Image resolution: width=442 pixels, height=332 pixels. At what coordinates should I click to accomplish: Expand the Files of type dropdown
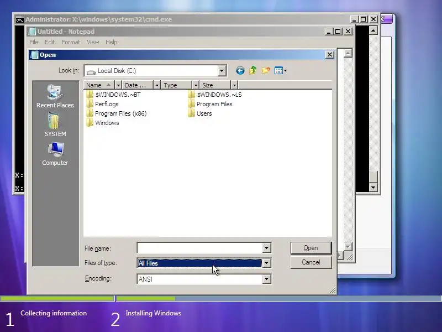pyautogui.click(x=266, y=263)
